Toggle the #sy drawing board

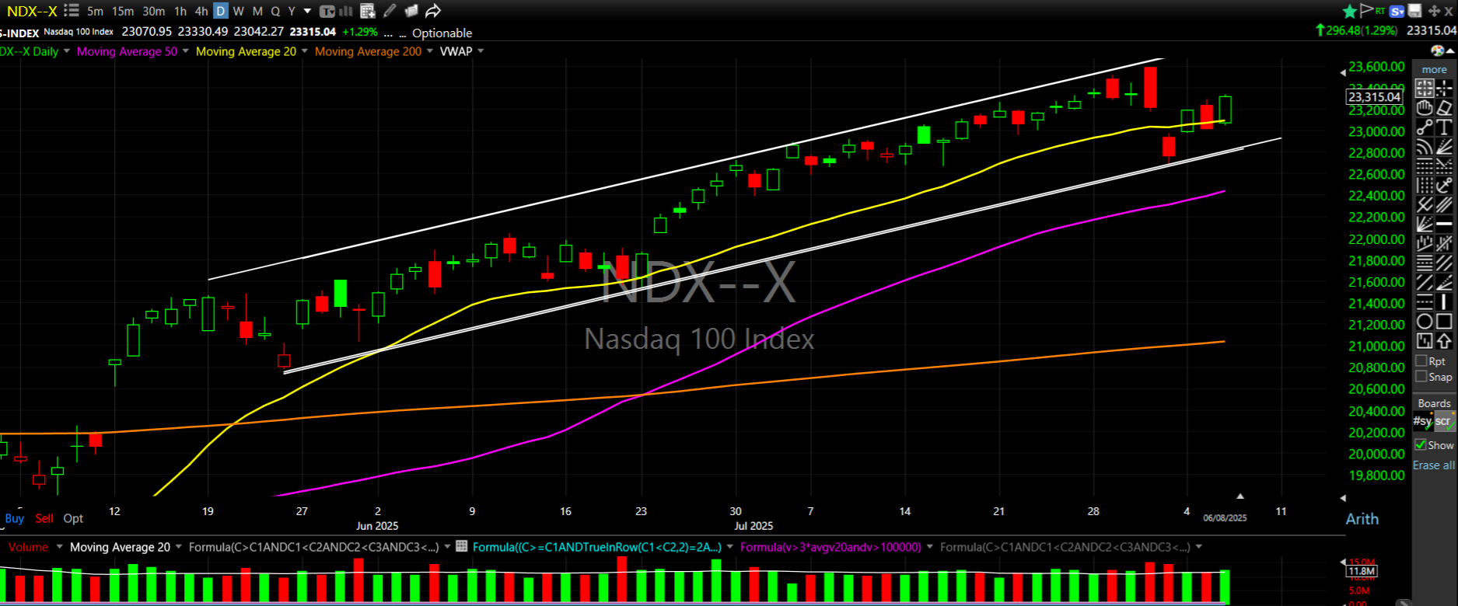(1423, 420)
